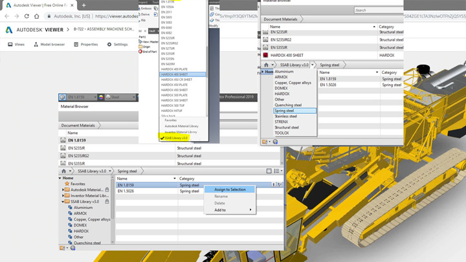Image resolution: width=466 pixels, height=262 pixels.
Task: Select the Emboss tool in Inventor ribbon
Action: 146,8
